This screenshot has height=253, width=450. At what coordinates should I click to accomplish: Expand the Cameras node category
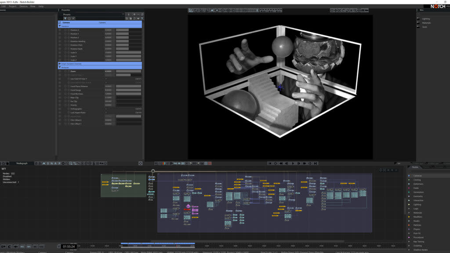pos(409,176)
